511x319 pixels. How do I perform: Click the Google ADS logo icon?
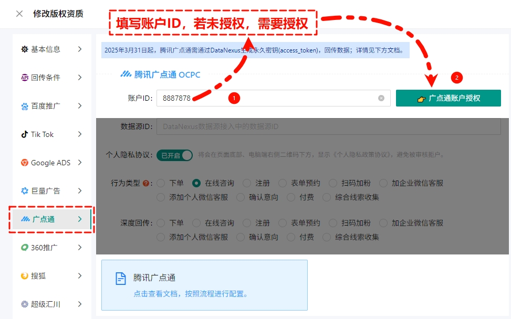click(25, 163)
